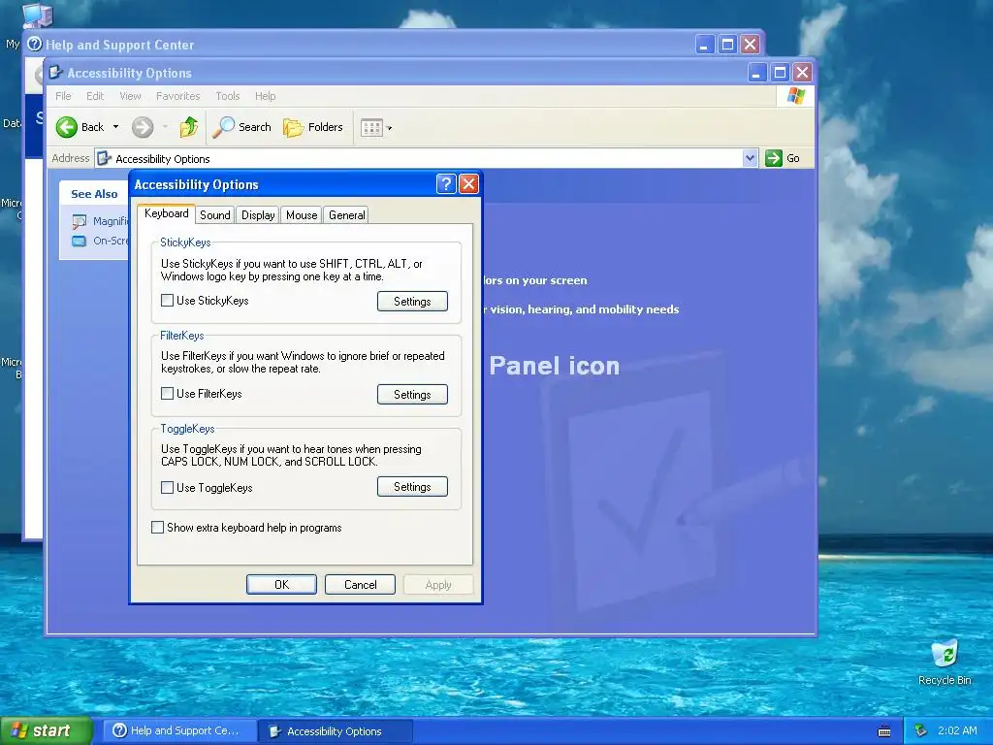Image resolution: width=993 pixels, height=745 pixels.
Task: Open the On-Screen Keyboard icon under See Also
Action: (x=80, y=241)
